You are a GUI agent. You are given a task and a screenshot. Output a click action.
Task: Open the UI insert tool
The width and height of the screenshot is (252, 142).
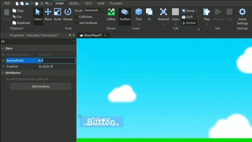pyautogui.click(x=149, y=15)
